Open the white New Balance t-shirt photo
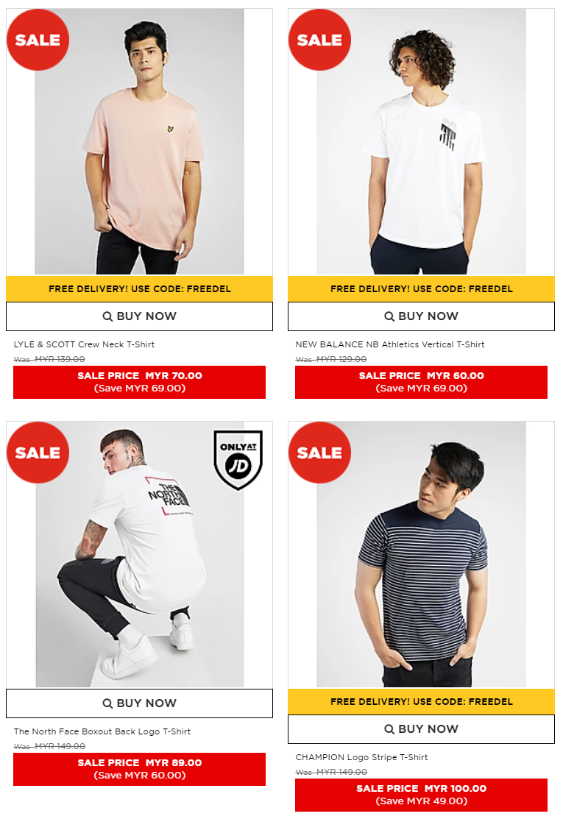Image resolution: width=563 pixels, height=819 pixels. click(421, 141)
